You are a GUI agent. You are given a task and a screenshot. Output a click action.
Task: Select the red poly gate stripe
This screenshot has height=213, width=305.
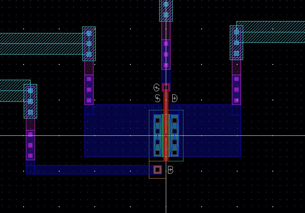click(166, 126)
